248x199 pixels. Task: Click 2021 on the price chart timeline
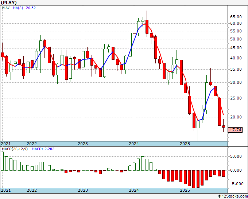6,144
